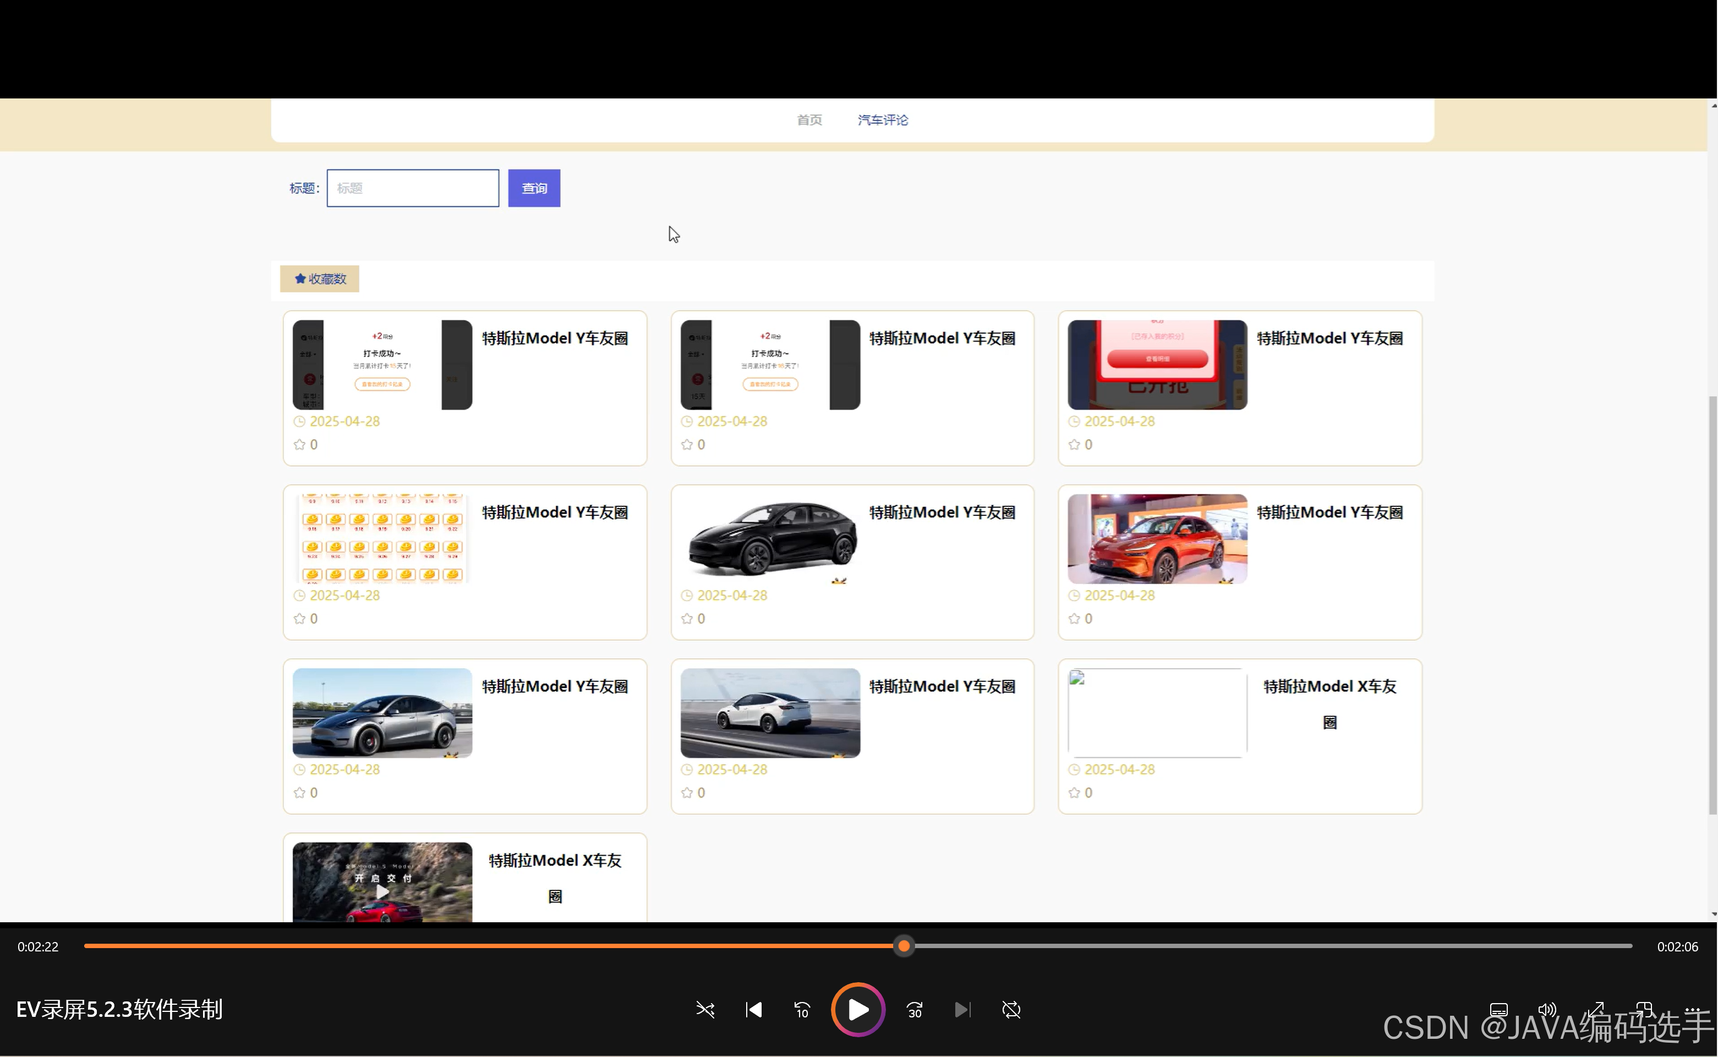Skip forward 30 seconds
This screenshot has width=1718, height=1057.
[x=914, y=1010]
